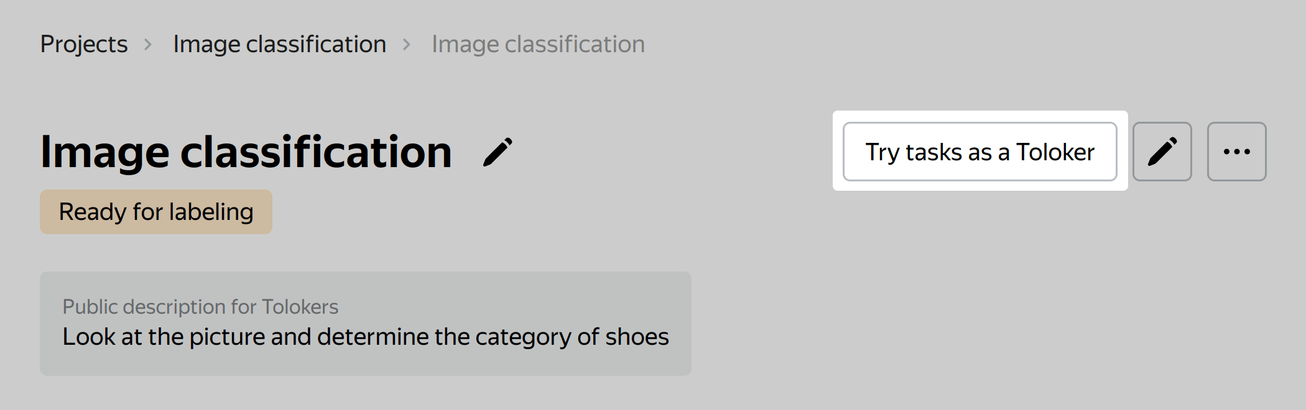Click the ellipsis icon next to the edit button
Viewport: 1306px width, 410px height.
1236,152
